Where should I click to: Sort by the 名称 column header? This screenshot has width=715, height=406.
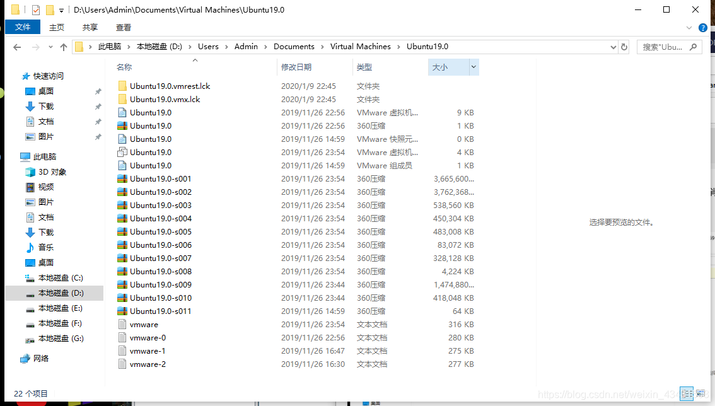pyautogui.click(x=124, y=67)
